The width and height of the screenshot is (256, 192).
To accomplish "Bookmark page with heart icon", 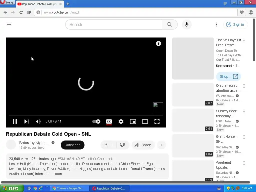I will 242,12.
